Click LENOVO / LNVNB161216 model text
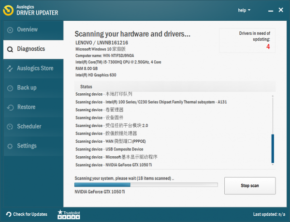The height and width of the screenshot is (222, 290). pyautogui.click(x=101, y=43)
